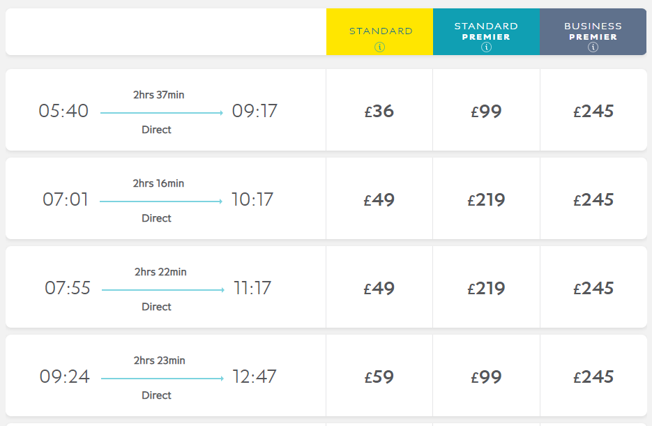
Task: Pick £245 Business Premier on 07:55 train
Action: [x=593, y=288]
